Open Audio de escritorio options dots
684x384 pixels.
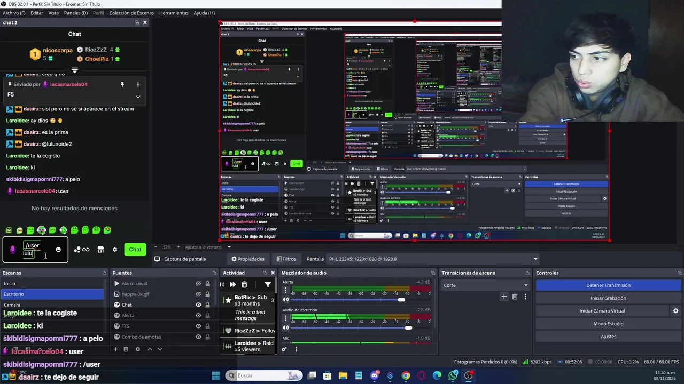click(x=285, y=318)
